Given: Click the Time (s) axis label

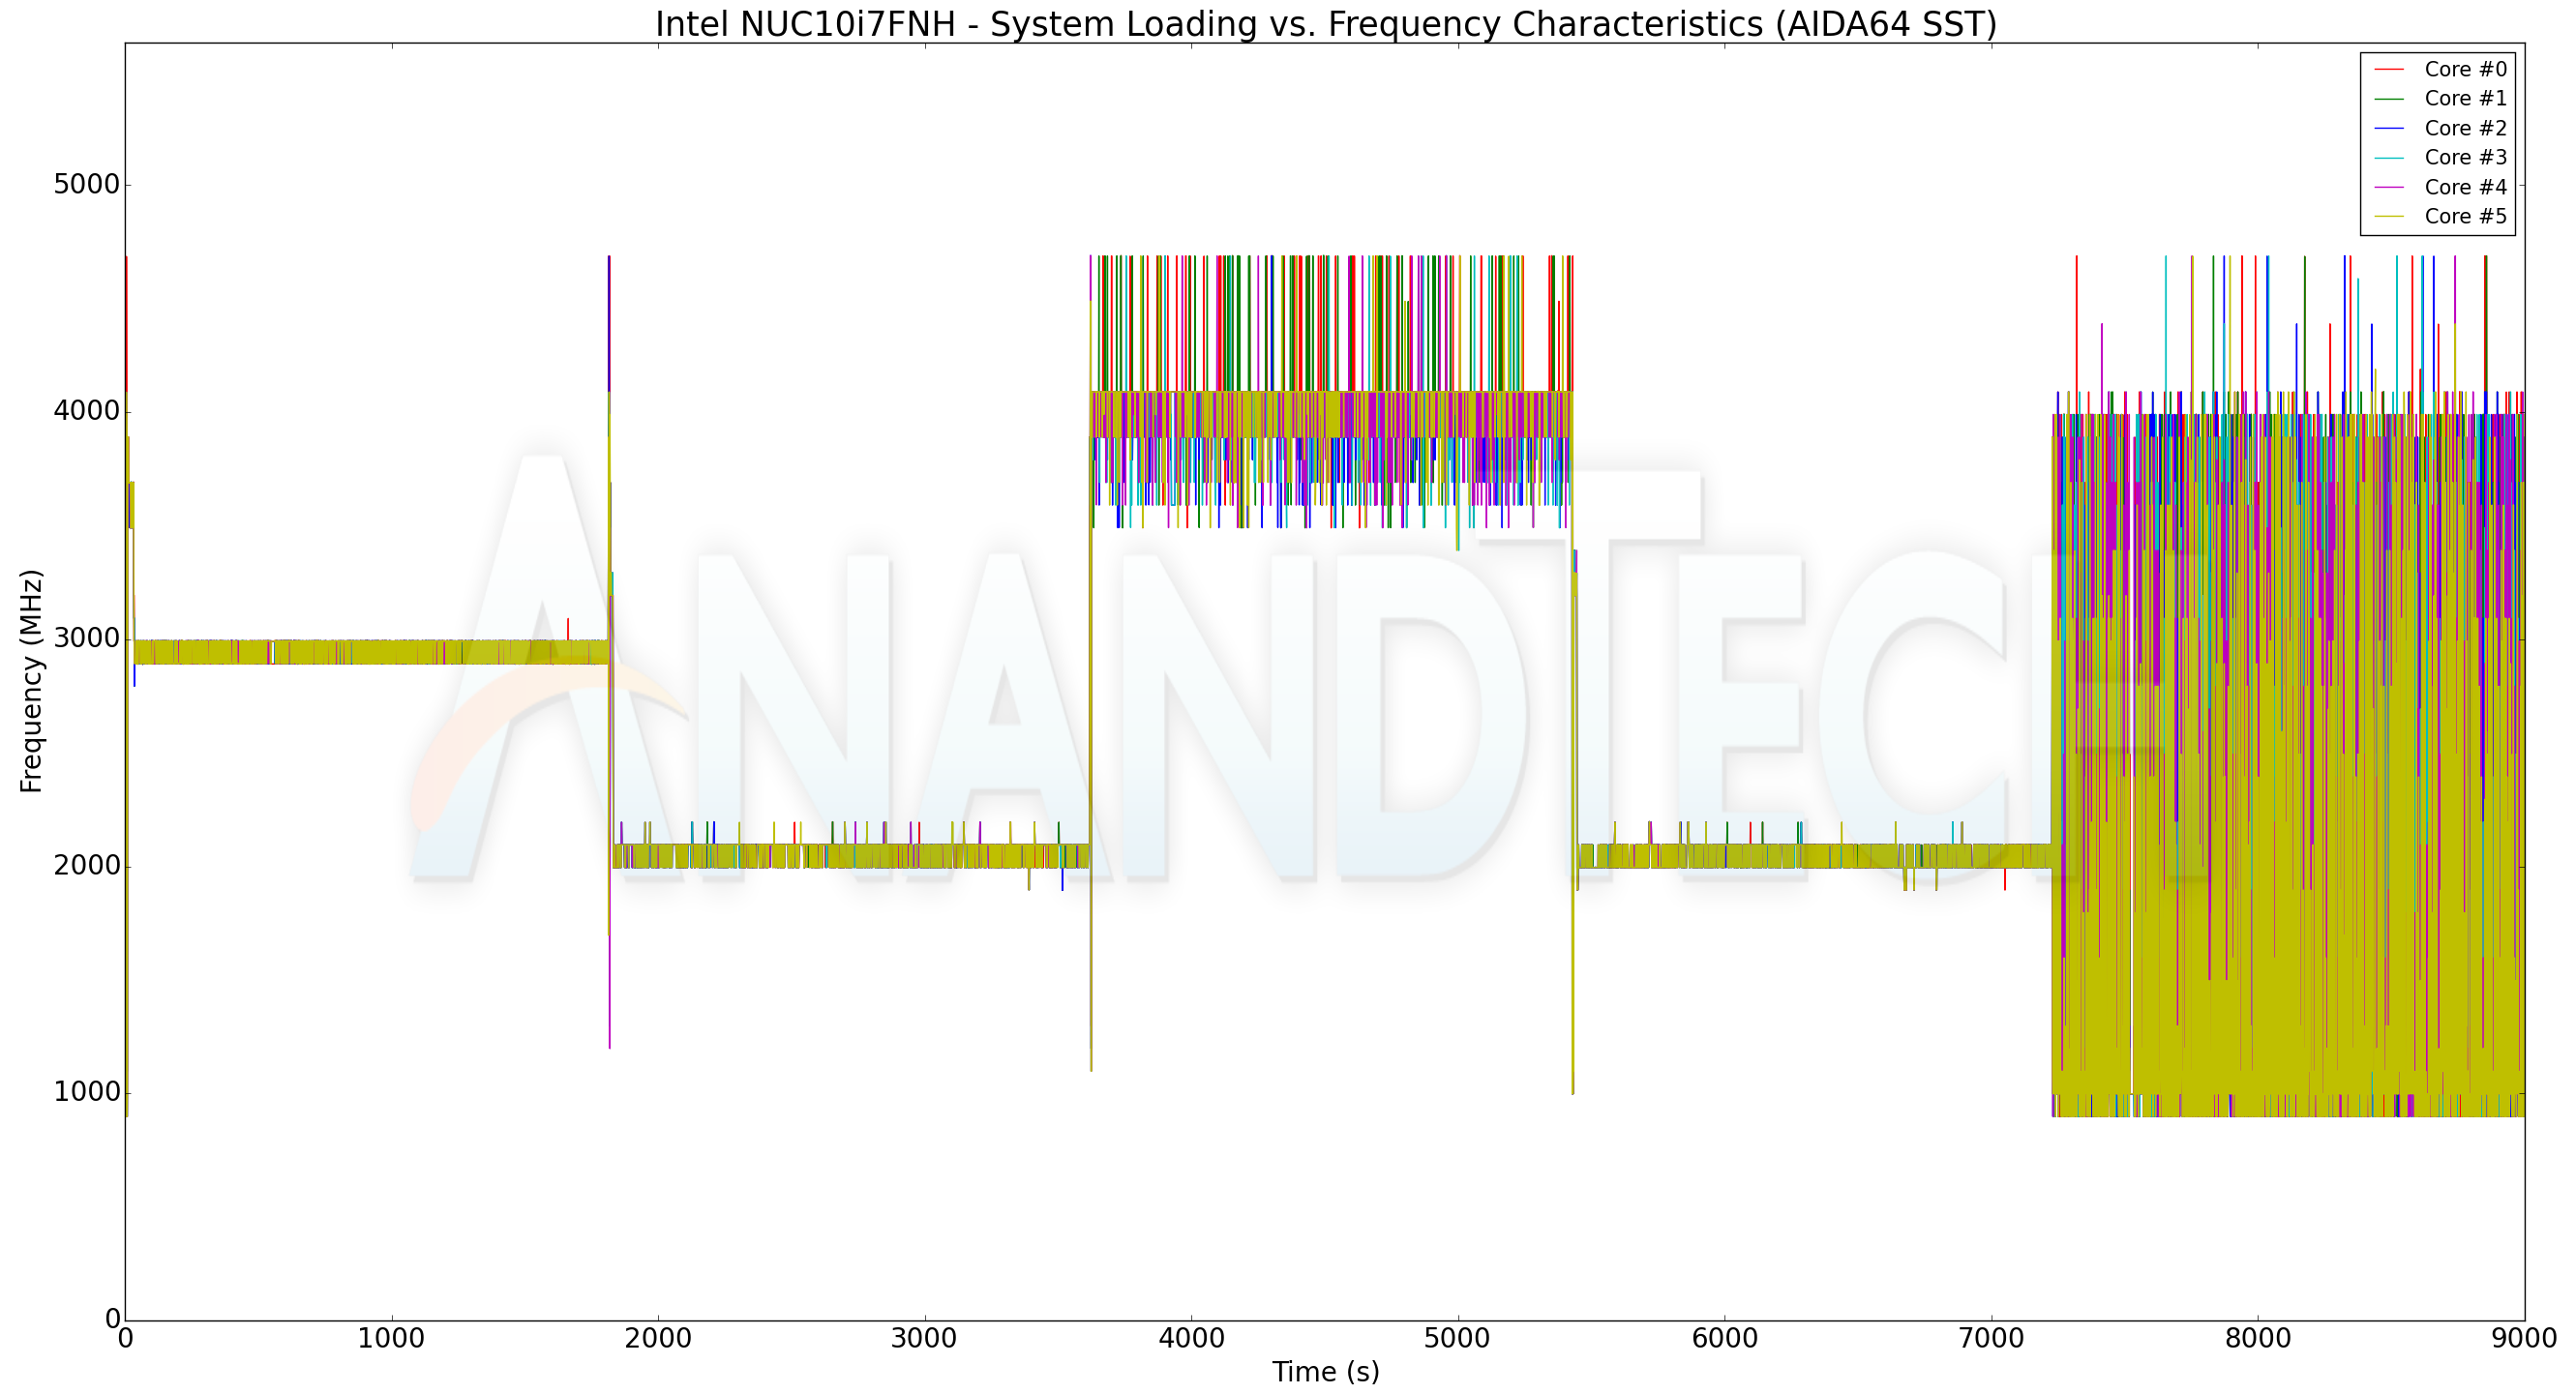Looking at the screenshot, I should click(1325, 1372).
